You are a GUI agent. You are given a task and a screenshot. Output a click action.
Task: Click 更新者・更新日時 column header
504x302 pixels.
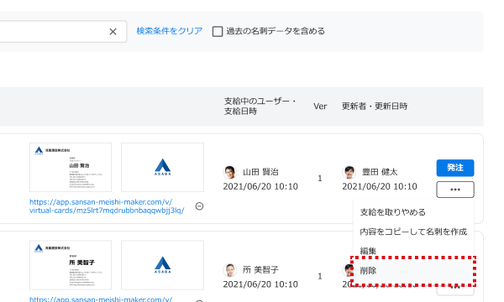[375, 107]
